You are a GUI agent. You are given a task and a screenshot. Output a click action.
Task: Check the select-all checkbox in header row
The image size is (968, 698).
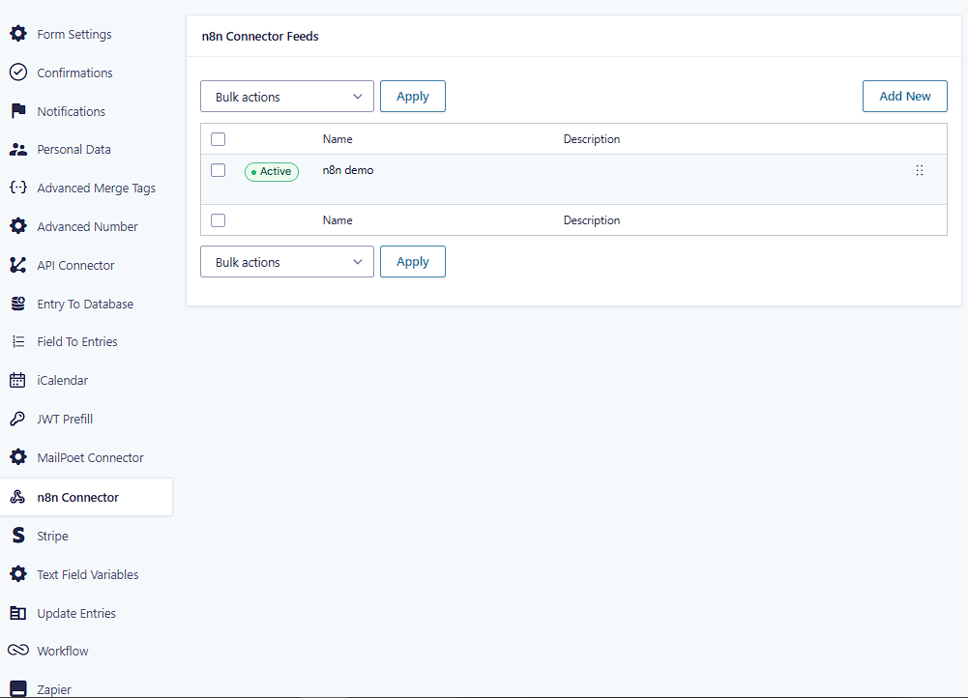[x=218, y=139]
